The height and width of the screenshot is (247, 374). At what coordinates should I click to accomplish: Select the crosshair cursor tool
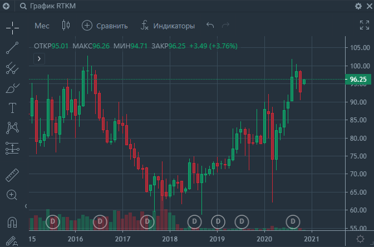click(x=12, y=28)
